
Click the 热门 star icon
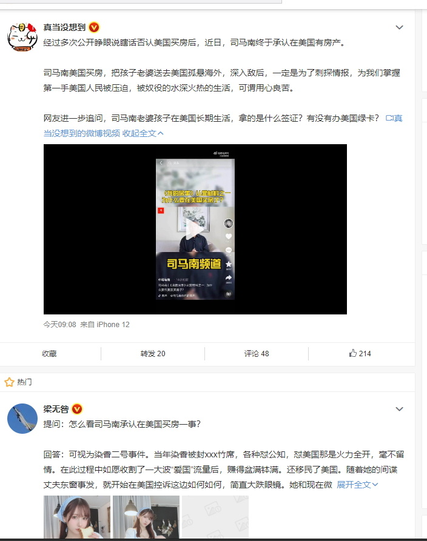pos(9,382)
